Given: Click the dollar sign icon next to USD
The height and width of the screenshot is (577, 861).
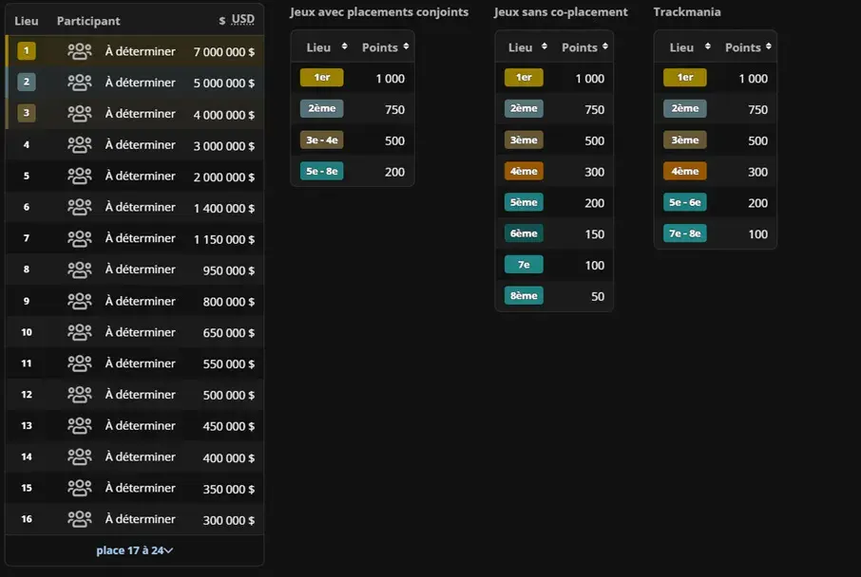Looking at the screenshot, I should [221, 21].
